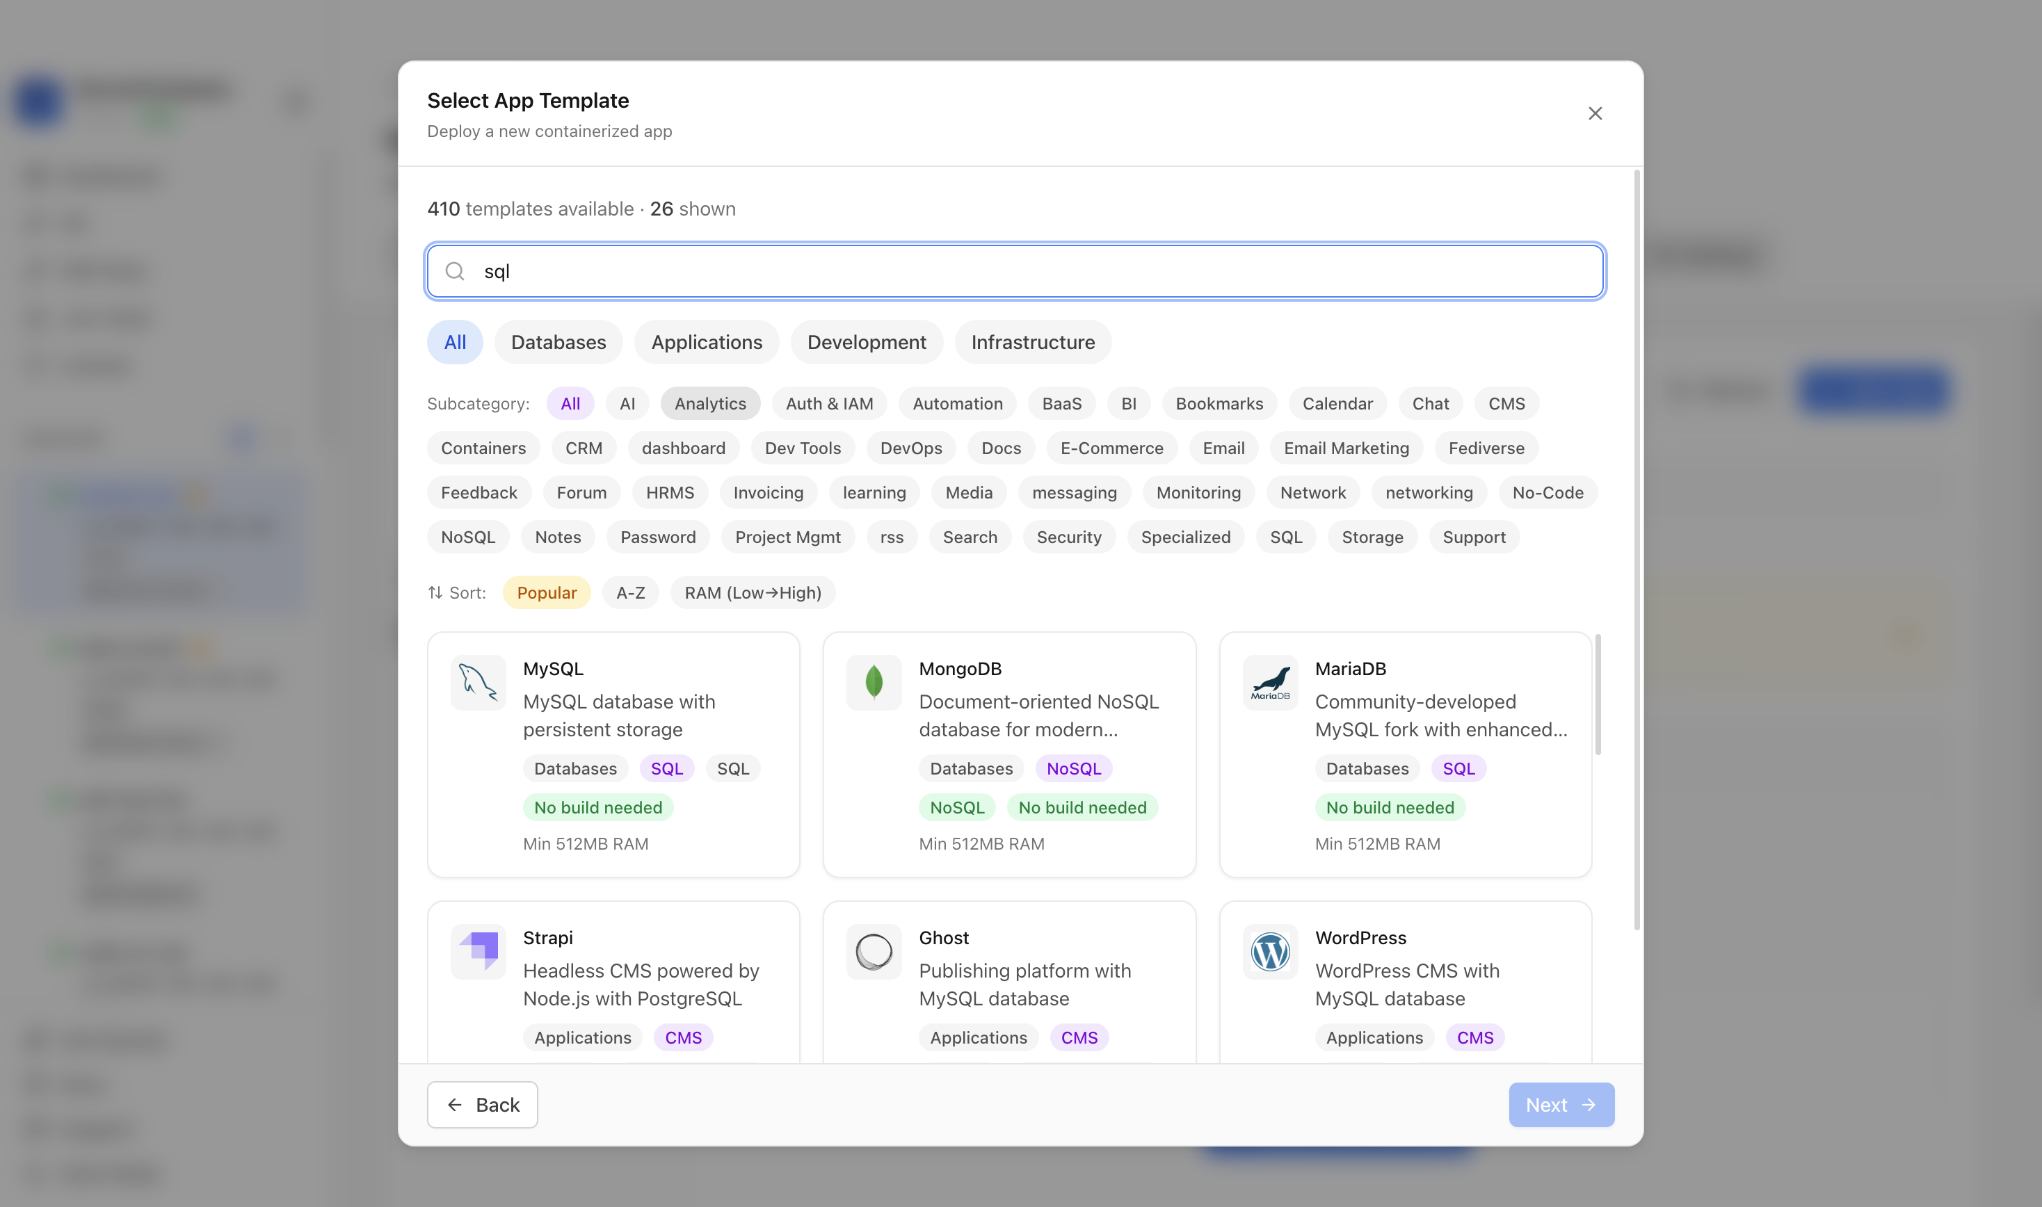Image resolution: width=2042 pixels, height=1207 pixels.
Task: Click the Min 512MB RAM text on MySQL
Action: coord(586,843)
